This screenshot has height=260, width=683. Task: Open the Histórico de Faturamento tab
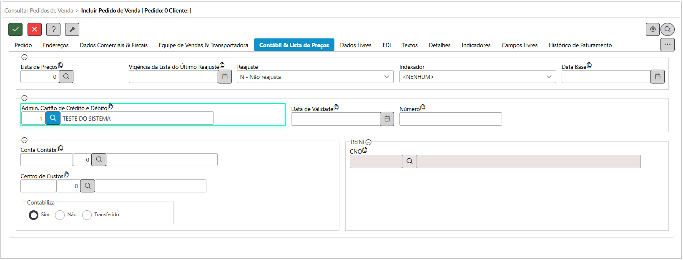580,45
